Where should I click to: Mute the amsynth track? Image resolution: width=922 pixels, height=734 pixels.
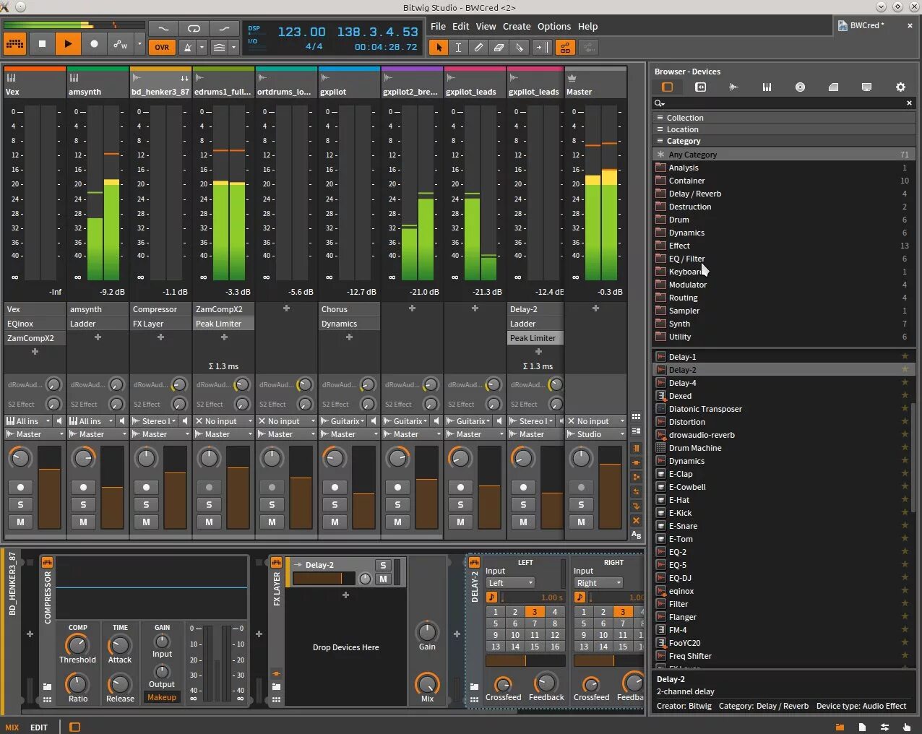click(x=83, y=522)
